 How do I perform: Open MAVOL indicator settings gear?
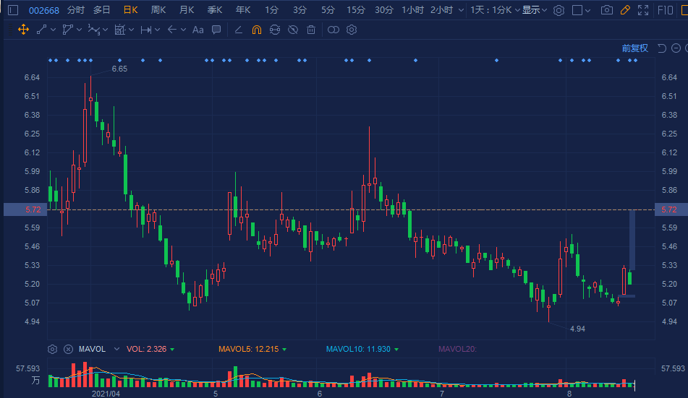(52, 349)
